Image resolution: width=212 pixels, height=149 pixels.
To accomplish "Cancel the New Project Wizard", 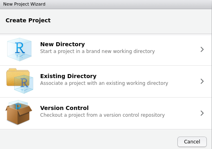I will [192, 142].
